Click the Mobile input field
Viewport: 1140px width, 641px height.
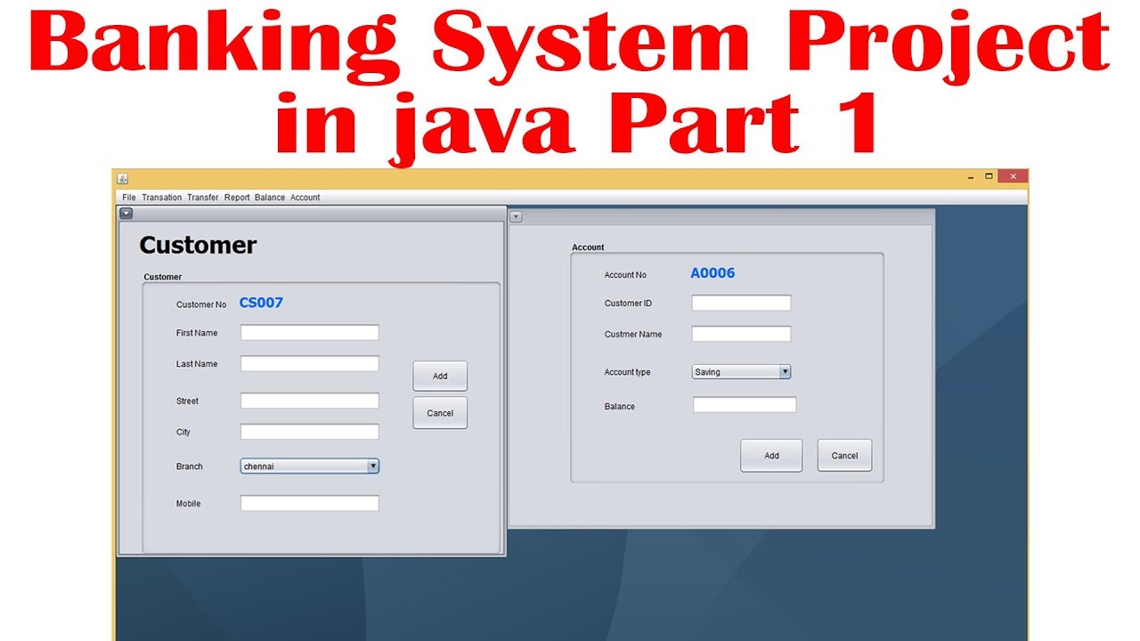[x=309, y=504]
